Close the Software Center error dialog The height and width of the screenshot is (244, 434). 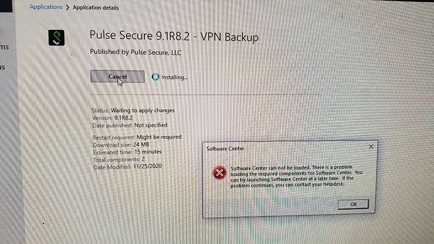pyautogui.click(x=371, y=146)
